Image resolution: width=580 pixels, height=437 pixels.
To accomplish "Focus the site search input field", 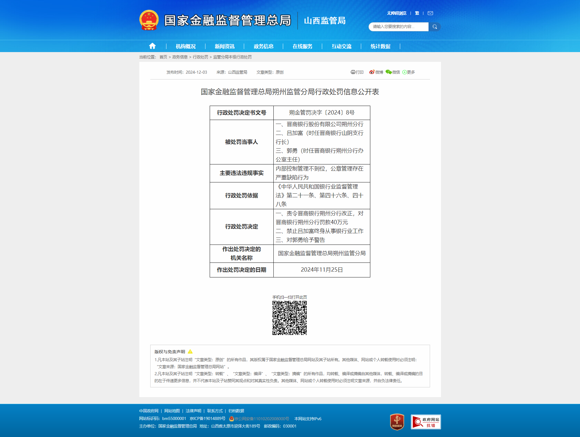I will pyautogui.click(x=399, y=27).
